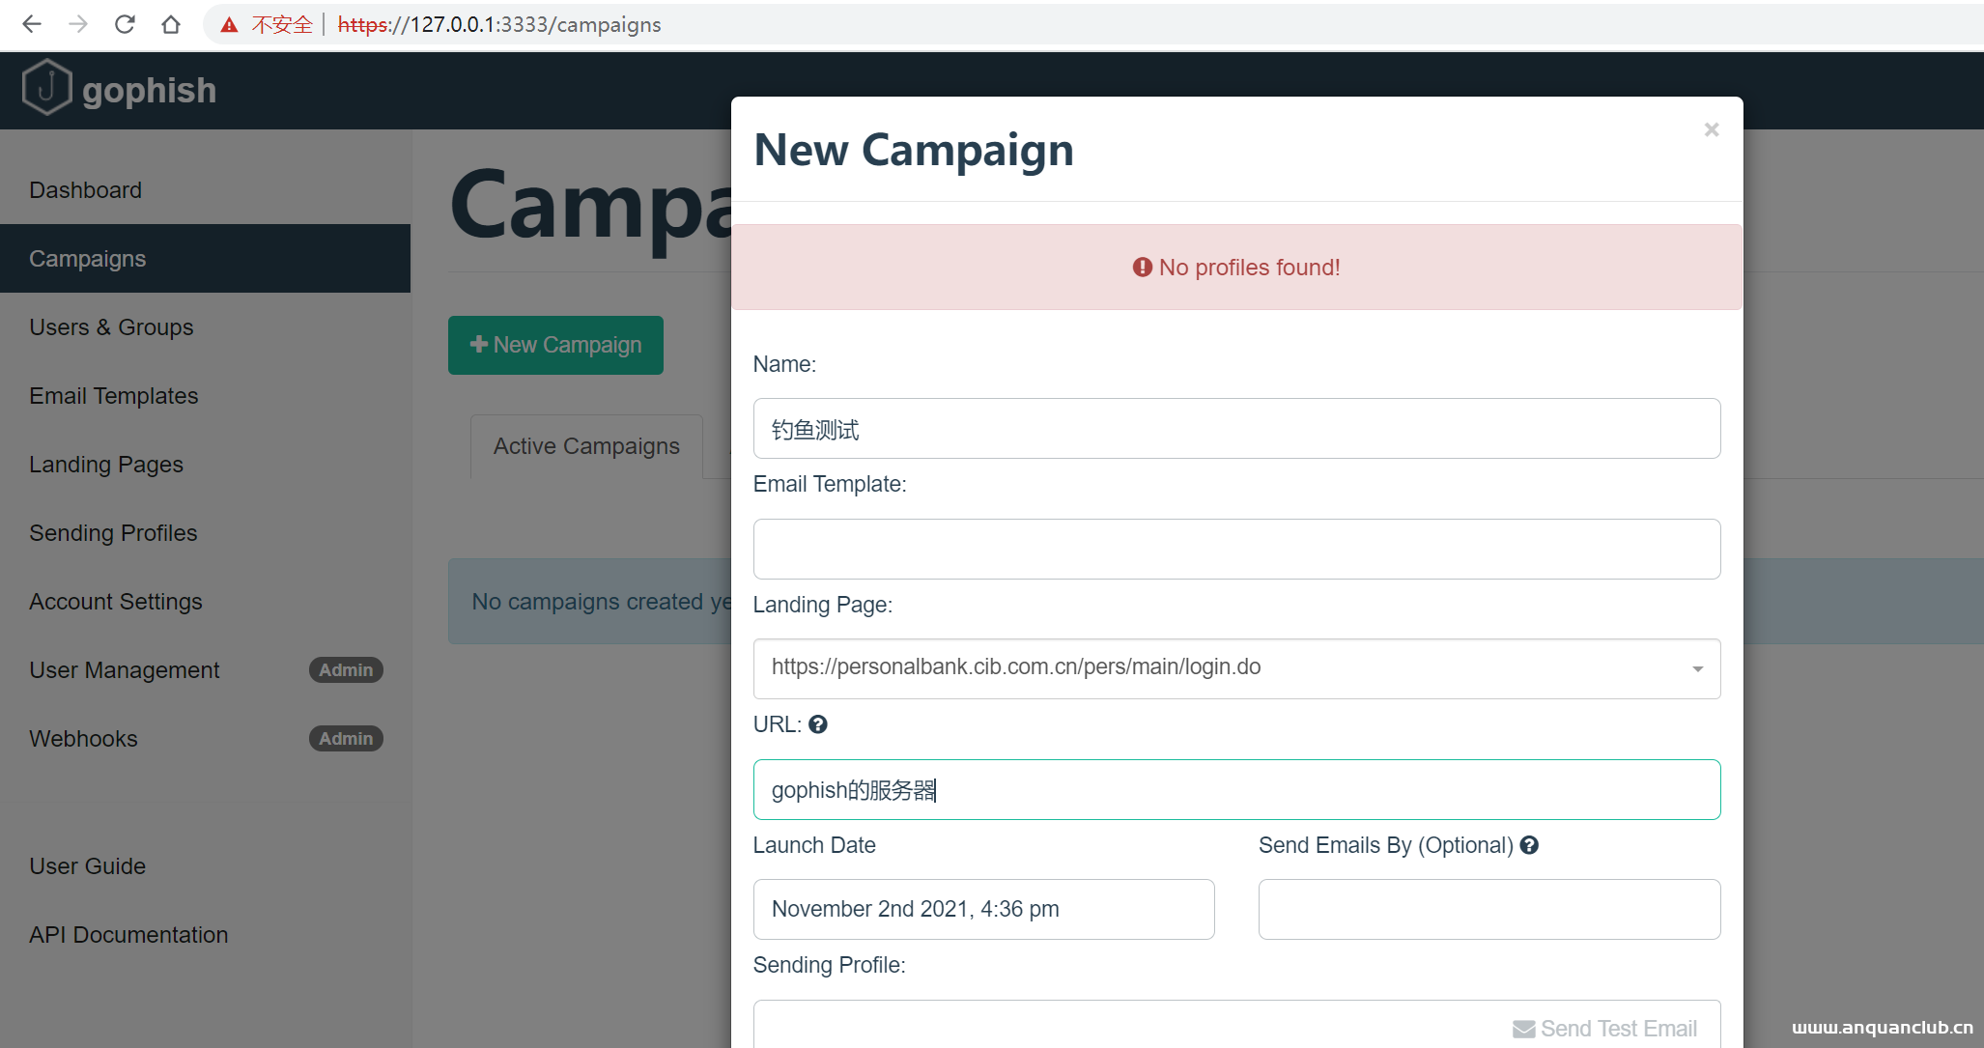Viewport: 1984px width, 1048px height.
Task: Click the URL help question icon
Action: pyautogui.click(x=818, y=724)
